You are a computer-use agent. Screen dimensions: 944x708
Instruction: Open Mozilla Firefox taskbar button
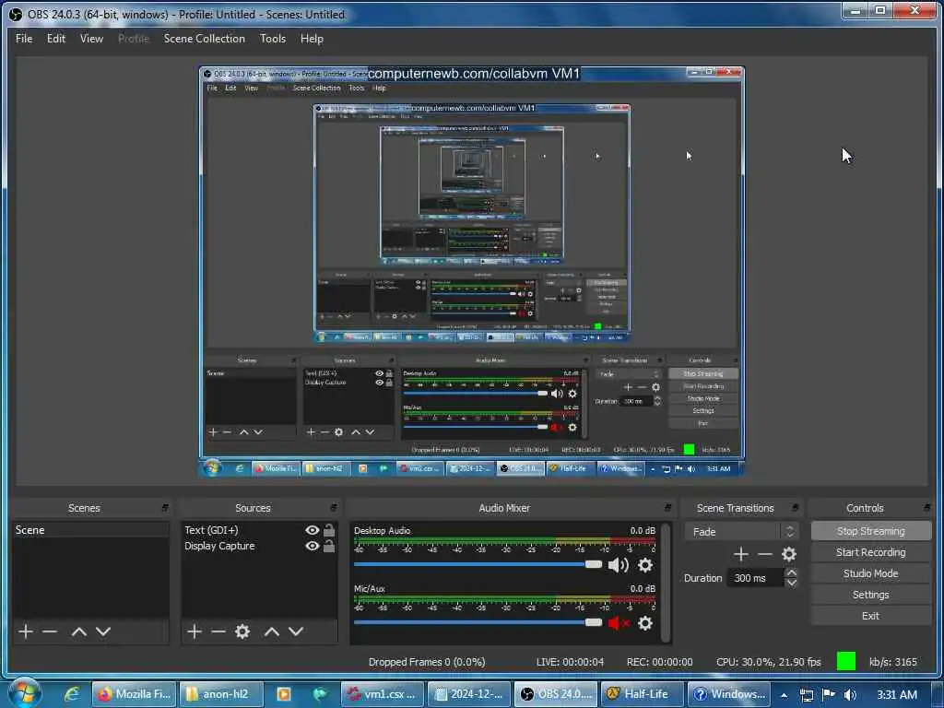click(x=134, y=694)
